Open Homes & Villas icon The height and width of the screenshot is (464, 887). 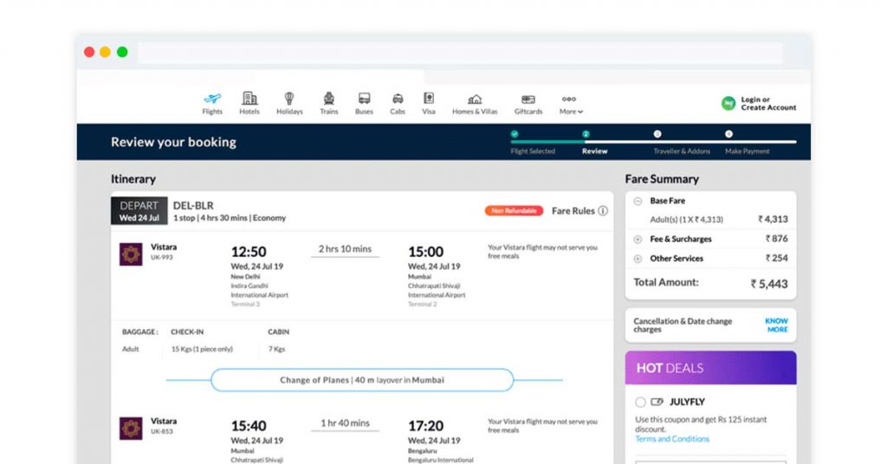pyautogui.click(x=475, y=100)
